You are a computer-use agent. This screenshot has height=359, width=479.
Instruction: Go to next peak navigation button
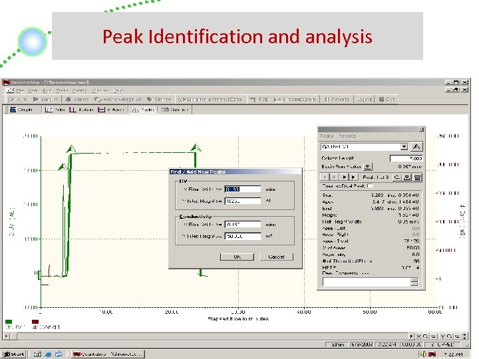[x=345, y=177]
